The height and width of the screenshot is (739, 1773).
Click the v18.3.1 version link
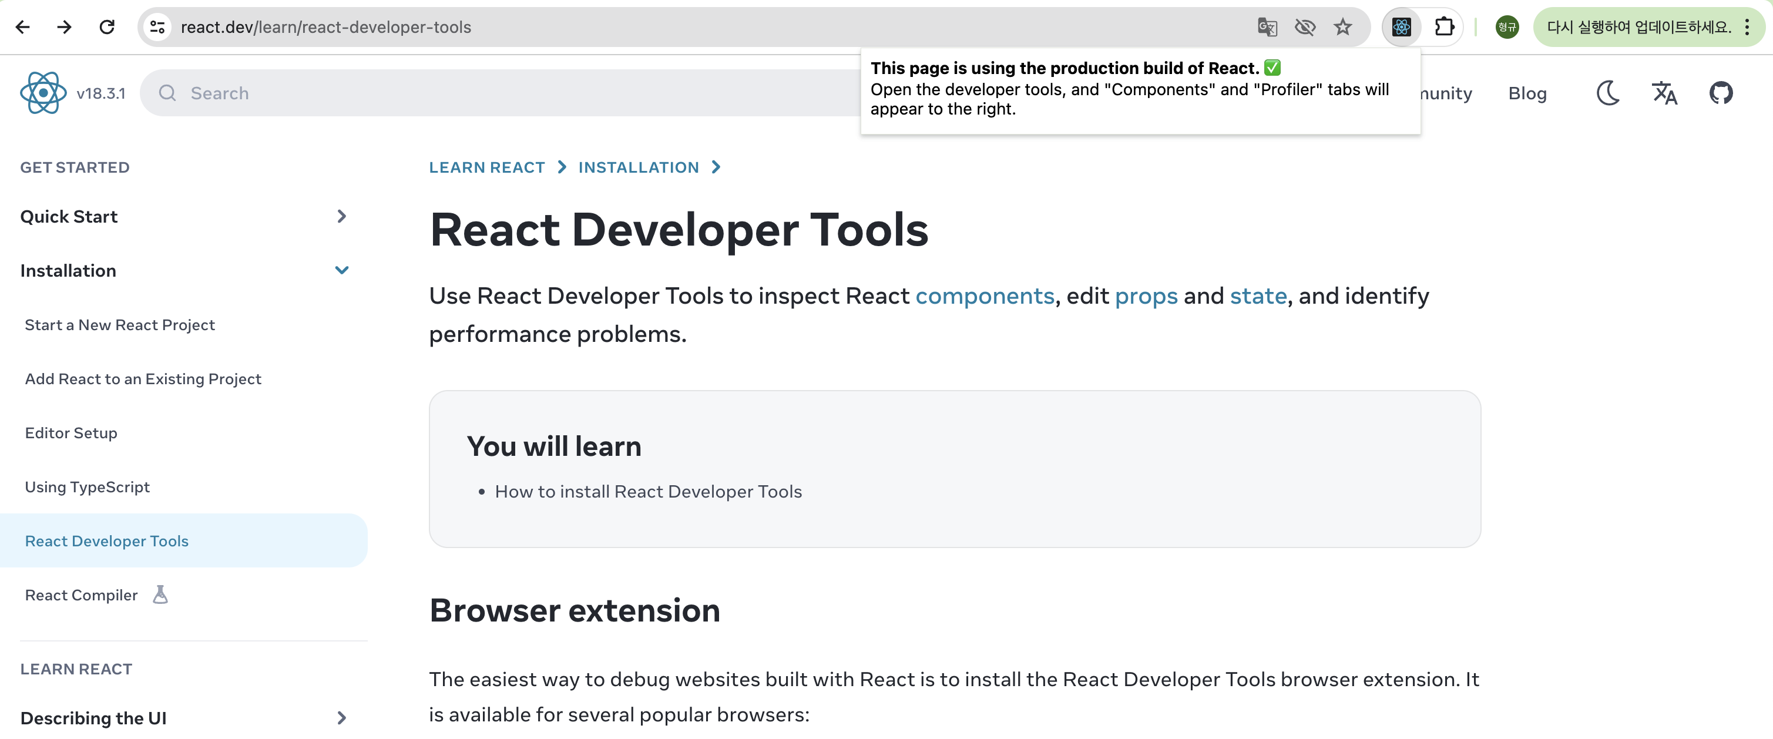click(x=100, y=93)
